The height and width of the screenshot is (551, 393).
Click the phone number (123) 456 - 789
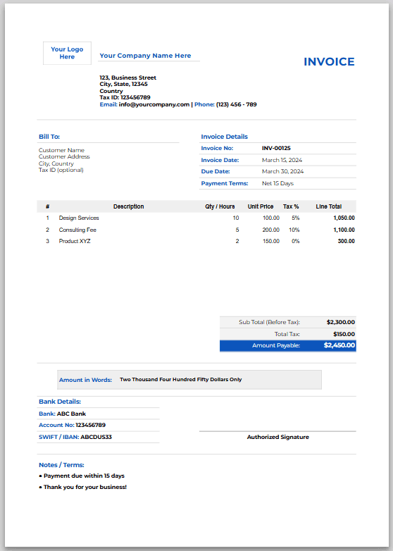[237, 104]
